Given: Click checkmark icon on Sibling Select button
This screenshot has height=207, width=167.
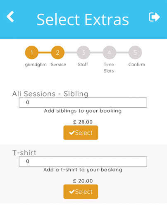Looking at the screenshot, I should 72,133.
